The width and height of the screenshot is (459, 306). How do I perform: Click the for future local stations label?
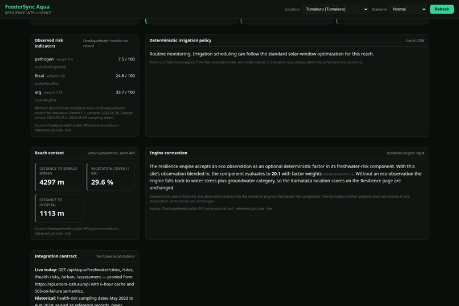coord(116,256)
